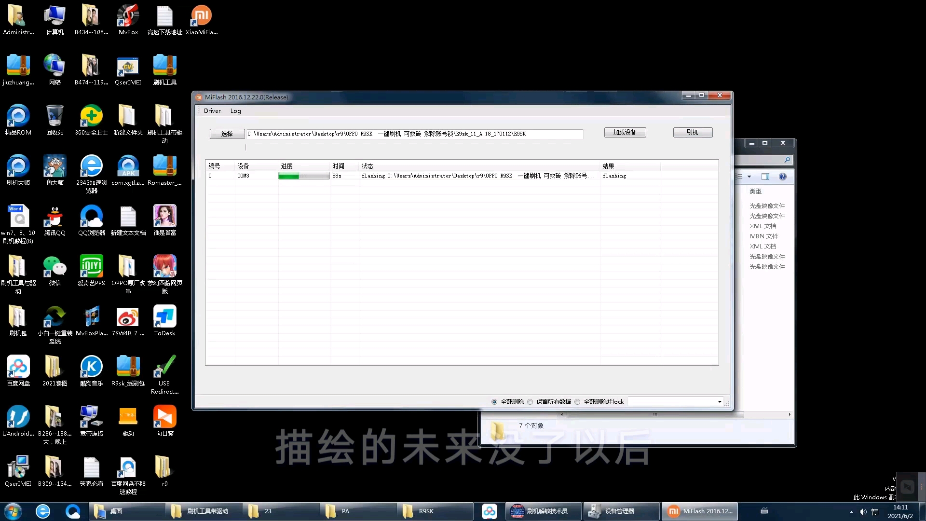926x521 pixels.
Task: Toggle preview pane icon in Explorer window
Action: [765, 177]
